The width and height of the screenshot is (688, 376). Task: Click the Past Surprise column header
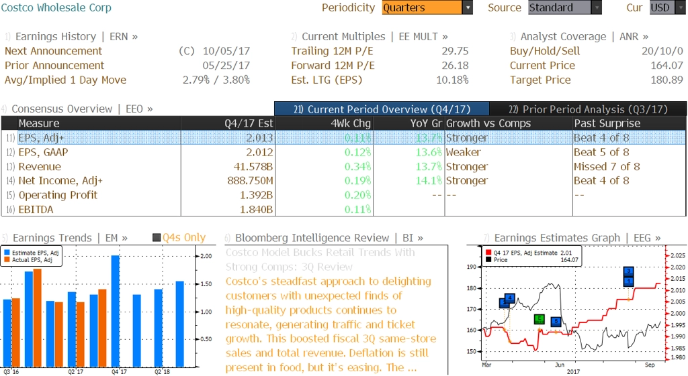pyautogui.click(x=629, y=123)
